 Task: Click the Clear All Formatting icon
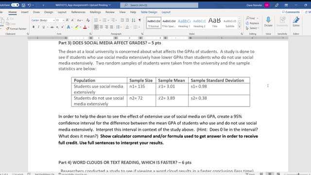click(x=88, y=20)
